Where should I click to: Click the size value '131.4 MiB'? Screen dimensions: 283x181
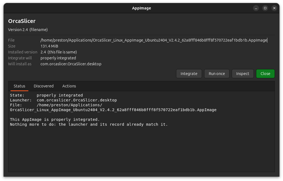click(49, 46)
